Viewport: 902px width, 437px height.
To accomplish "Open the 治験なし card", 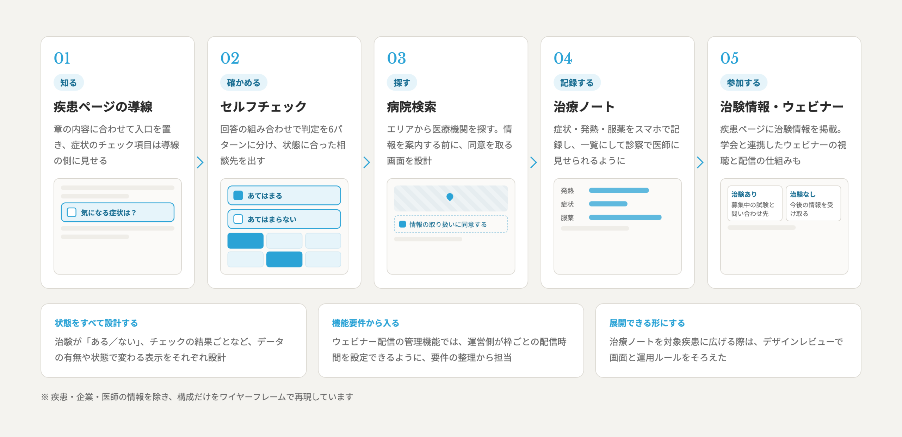I will (x=813, y=203).
